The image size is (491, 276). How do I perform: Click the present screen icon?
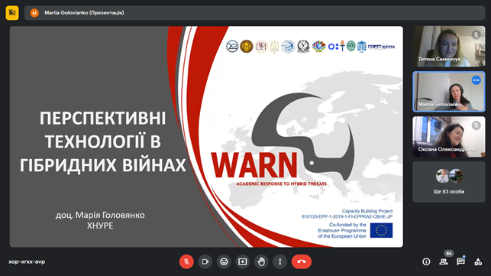(243, 261)
